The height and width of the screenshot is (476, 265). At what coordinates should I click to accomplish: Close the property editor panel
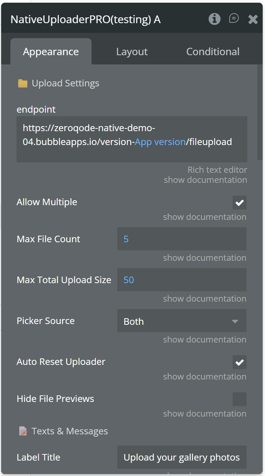tap(253, 19)
